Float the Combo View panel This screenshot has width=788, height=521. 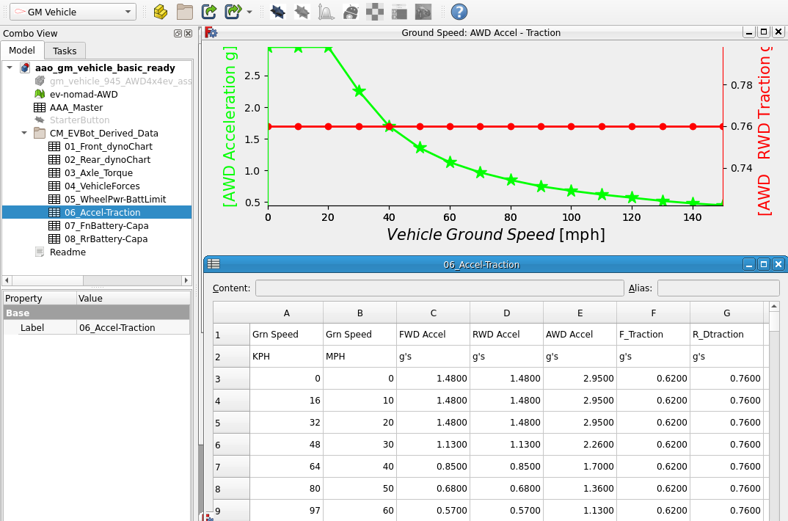point(178,34)
